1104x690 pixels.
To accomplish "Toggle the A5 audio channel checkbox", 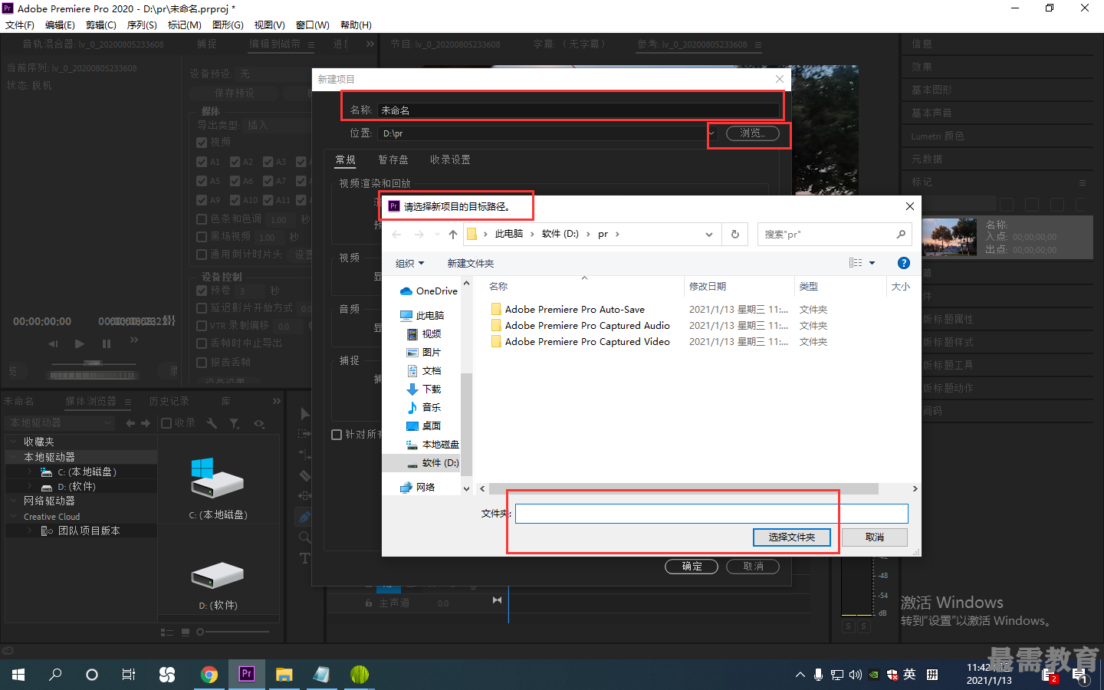I will point(202,181).
